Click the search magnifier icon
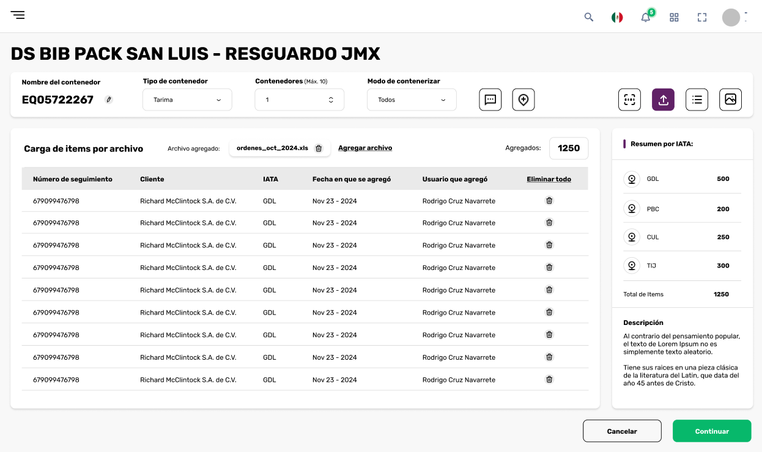The height and width of the screenshot is (452, 762). pyautogui.click(x=589, y=17)
